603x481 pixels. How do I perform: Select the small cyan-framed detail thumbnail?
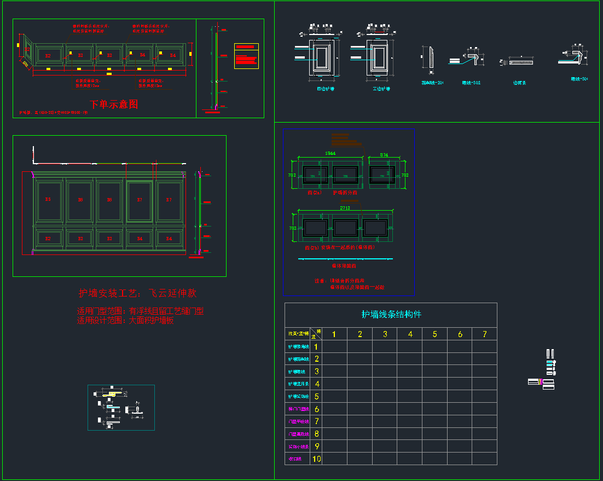[x=121, y=408]
